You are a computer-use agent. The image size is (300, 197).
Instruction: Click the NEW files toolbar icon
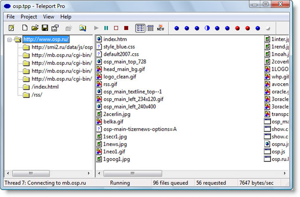tap(160, 28)
